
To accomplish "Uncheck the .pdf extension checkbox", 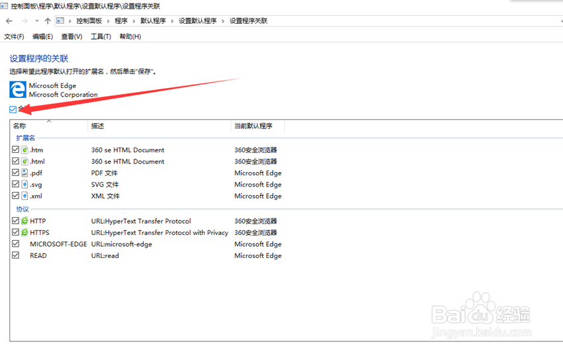I will (x=15, y=172).
